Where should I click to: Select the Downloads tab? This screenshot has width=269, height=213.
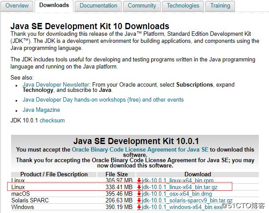(x=54, y=5)
